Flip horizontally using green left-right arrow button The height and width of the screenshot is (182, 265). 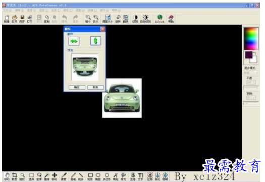point(74,41)
